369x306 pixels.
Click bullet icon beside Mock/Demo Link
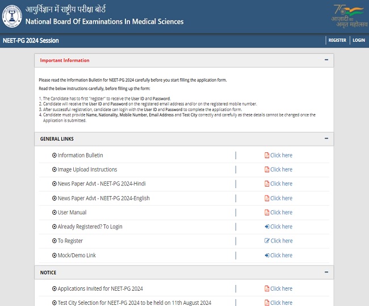(54, 255)
